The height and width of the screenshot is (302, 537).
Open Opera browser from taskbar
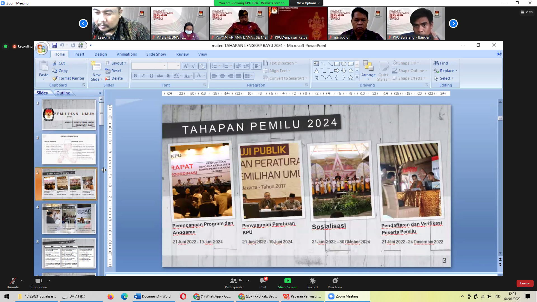(x=183, y=296)
